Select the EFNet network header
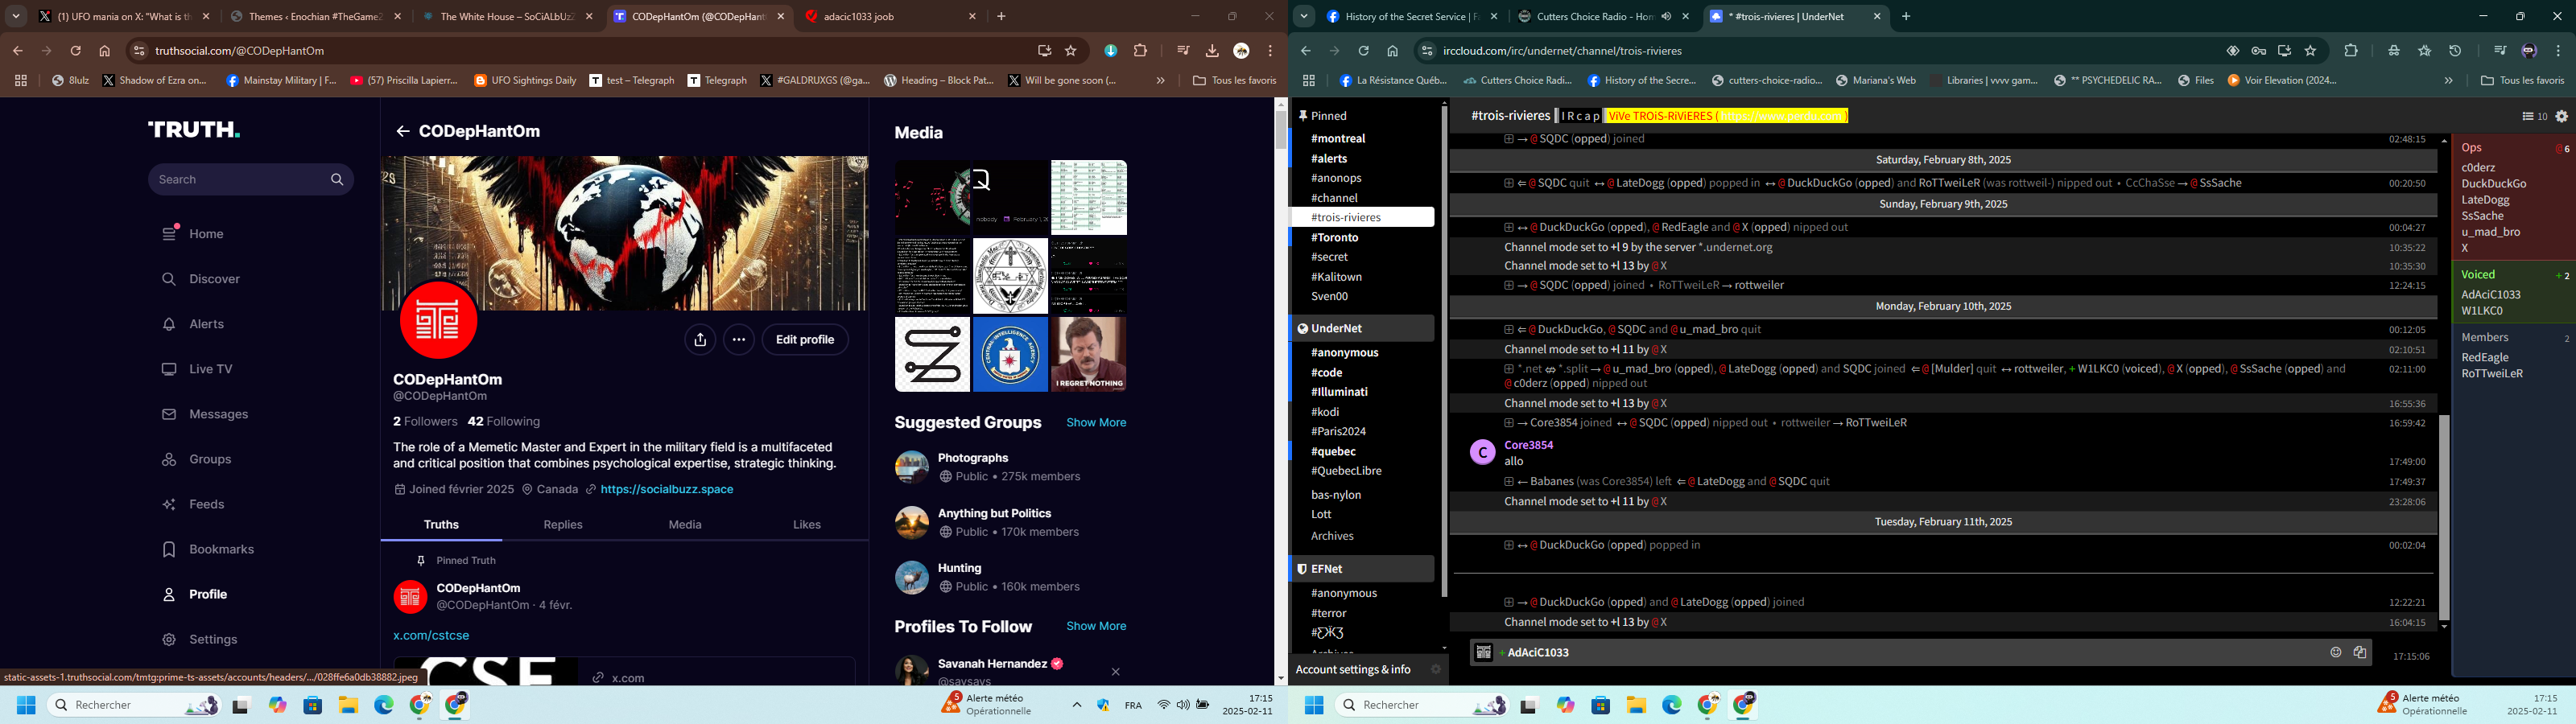The image size is (2576, 724). pos(1362,569)
